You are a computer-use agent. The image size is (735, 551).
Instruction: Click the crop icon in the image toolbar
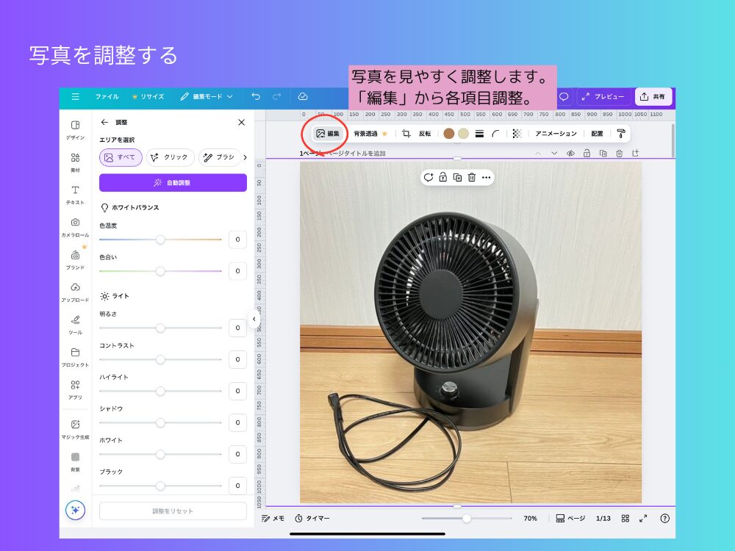[406, 134]
